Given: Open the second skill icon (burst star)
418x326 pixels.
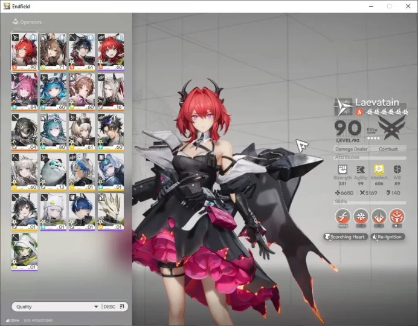Looking at the screenshot, I should [361, 217].
